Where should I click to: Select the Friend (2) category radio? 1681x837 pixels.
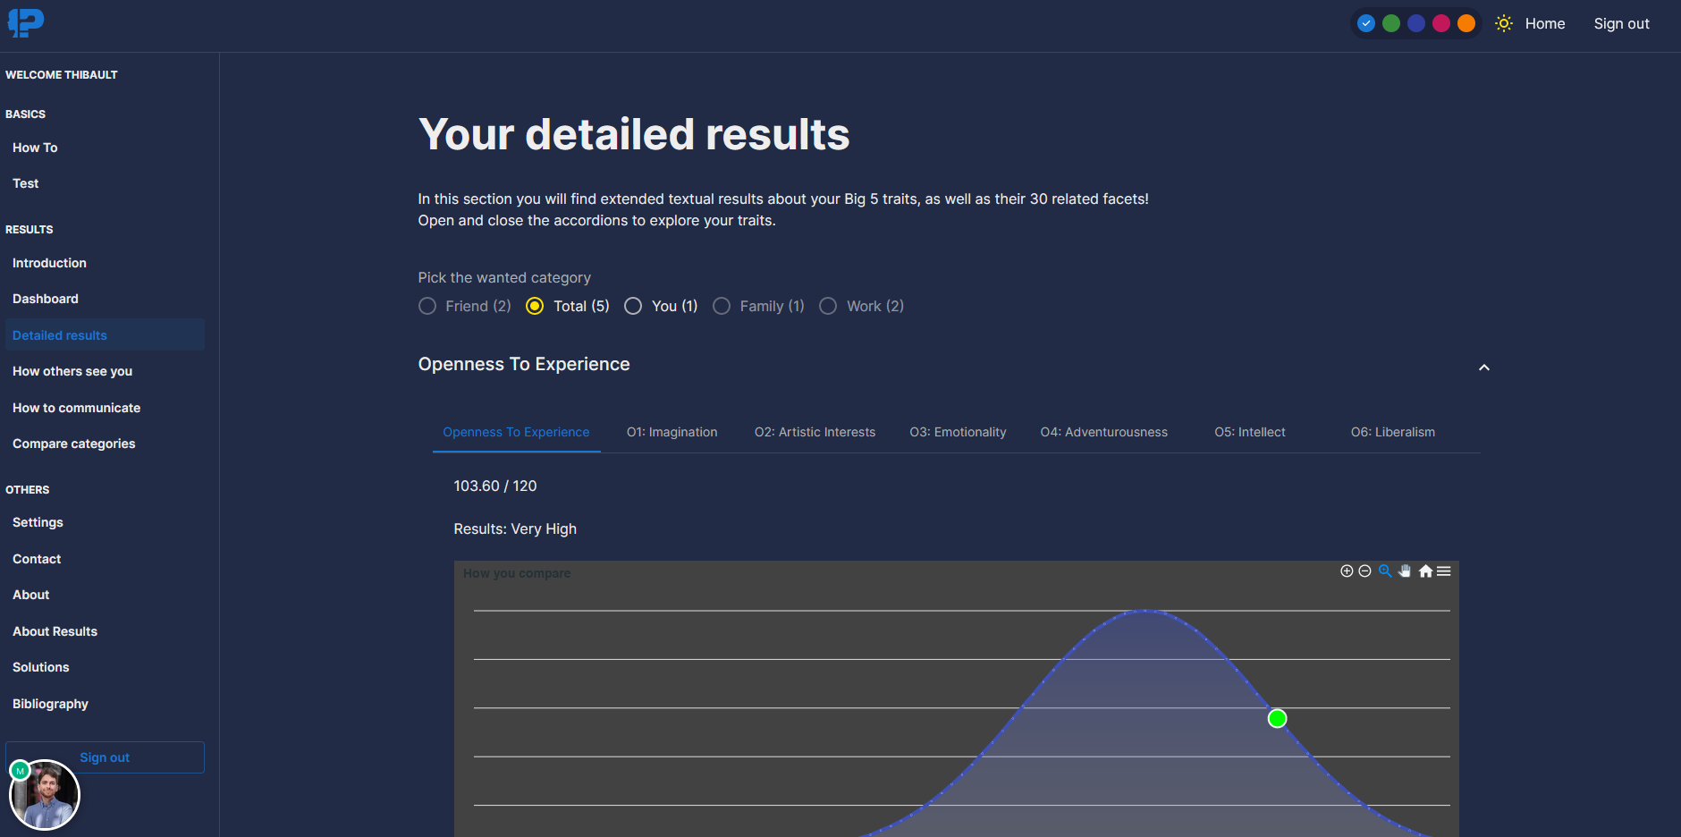click(x=427, y=306)
